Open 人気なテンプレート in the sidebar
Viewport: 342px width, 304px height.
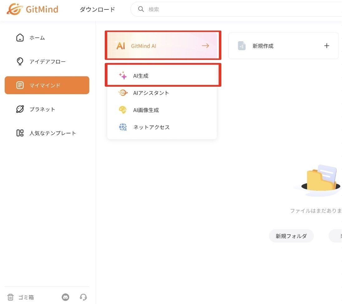pos(47,133)
